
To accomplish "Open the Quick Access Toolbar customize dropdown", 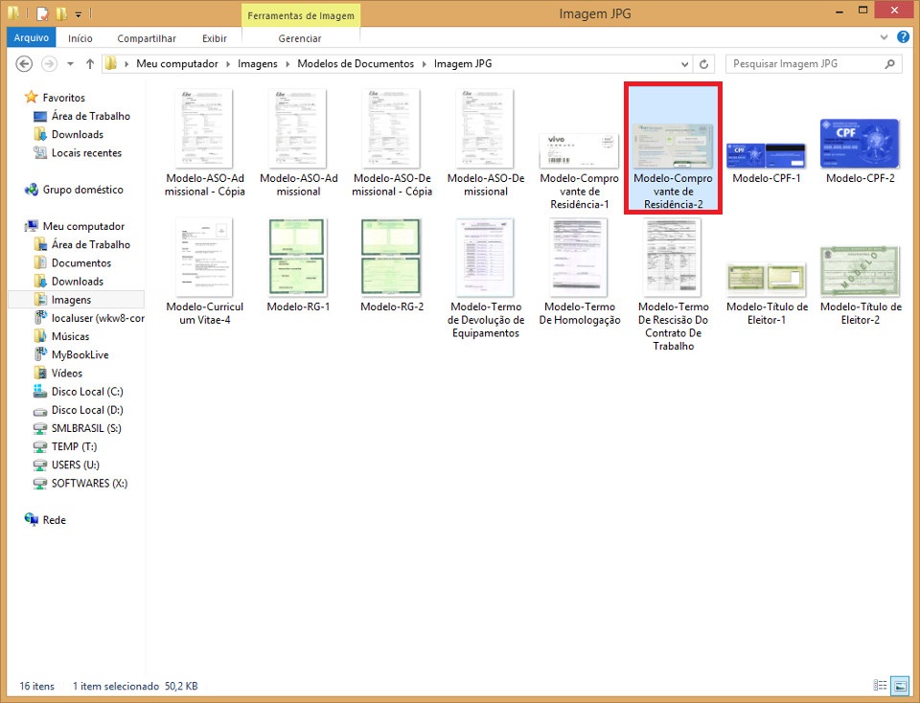I will (79, 14).
